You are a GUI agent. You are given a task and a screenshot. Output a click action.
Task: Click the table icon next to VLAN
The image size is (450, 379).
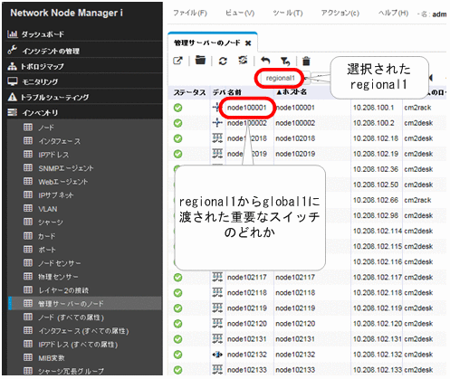[28, 208]
